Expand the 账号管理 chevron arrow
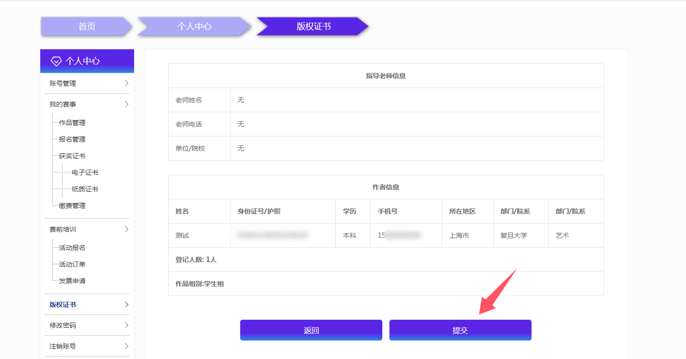The height and width of the screenshot is (359, 686). tap(126, 83)
